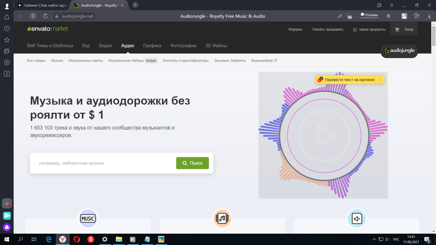The width and height of the screenshot is (436, 245).
Task: Open the Protect shield icon with badge
Action: tap(349, 16)
